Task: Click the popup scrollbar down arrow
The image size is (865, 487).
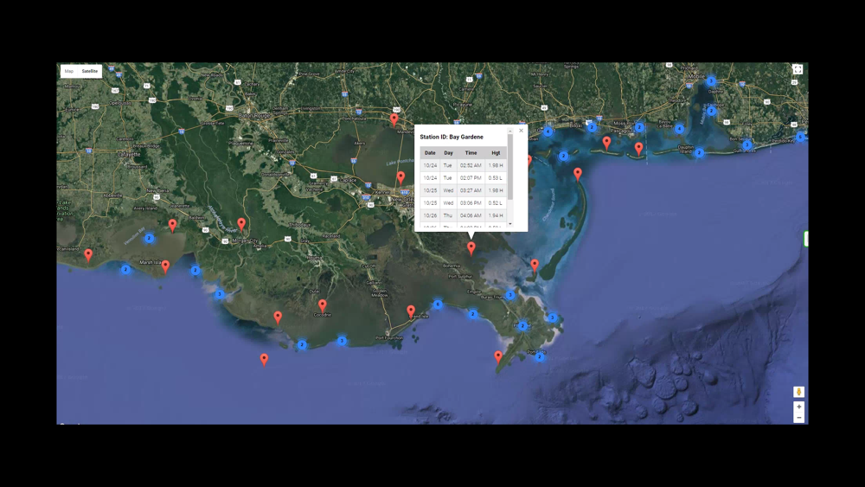Action: click(510, 223)
